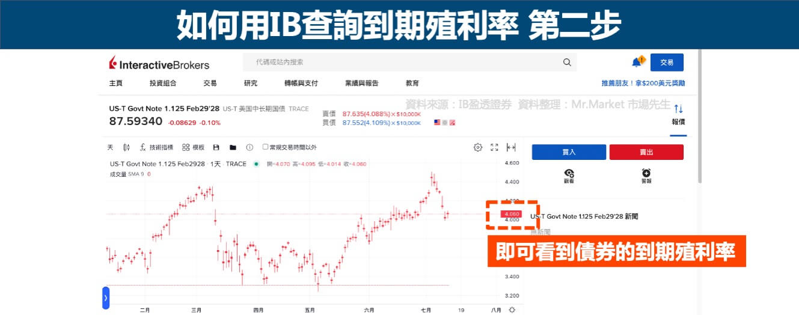The image size is (799, 315).
Task: Expand the chart to fullscreen
Action: [x=495, y=147]
